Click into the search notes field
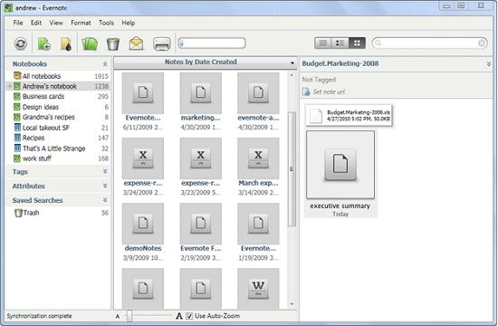 click(429, 43)
